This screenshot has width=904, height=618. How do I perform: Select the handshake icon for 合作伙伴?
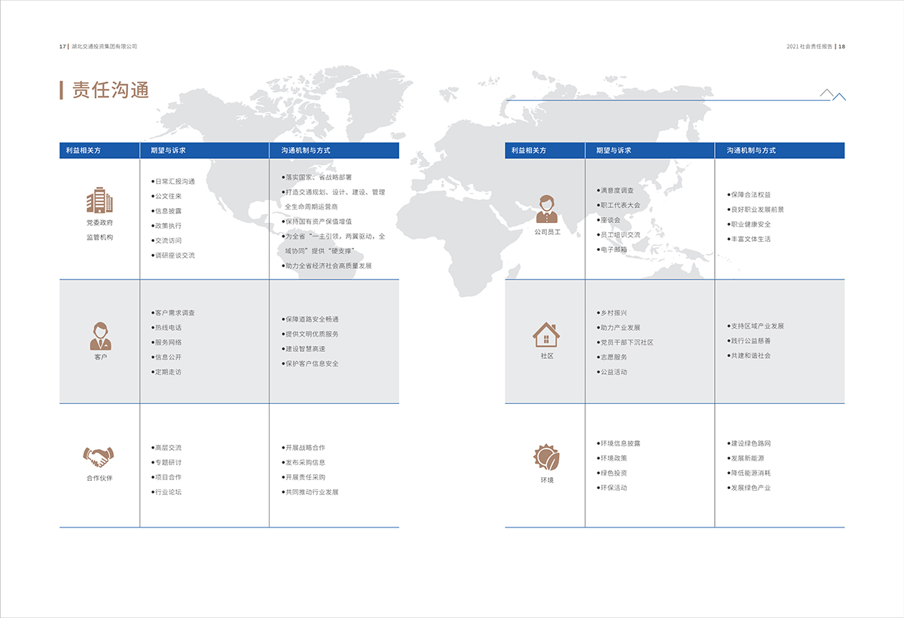[99, 457]
